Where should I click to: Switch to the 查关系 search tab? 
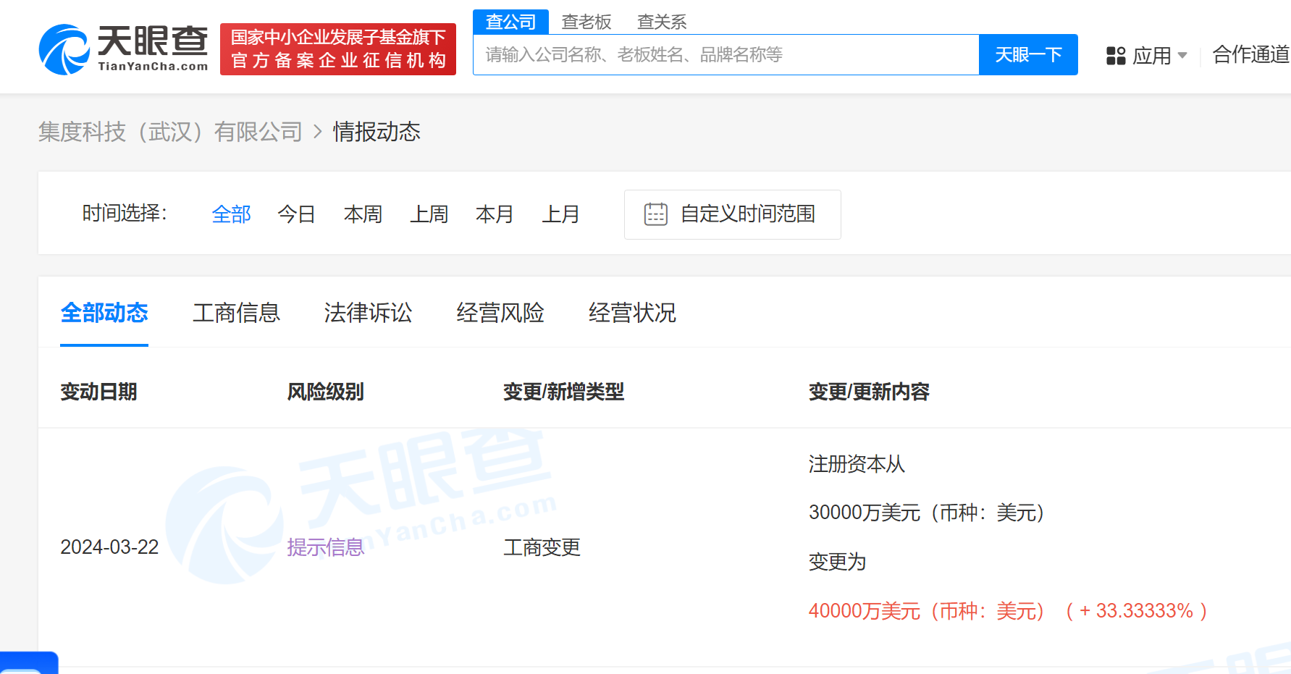click(x=662, y=22)
